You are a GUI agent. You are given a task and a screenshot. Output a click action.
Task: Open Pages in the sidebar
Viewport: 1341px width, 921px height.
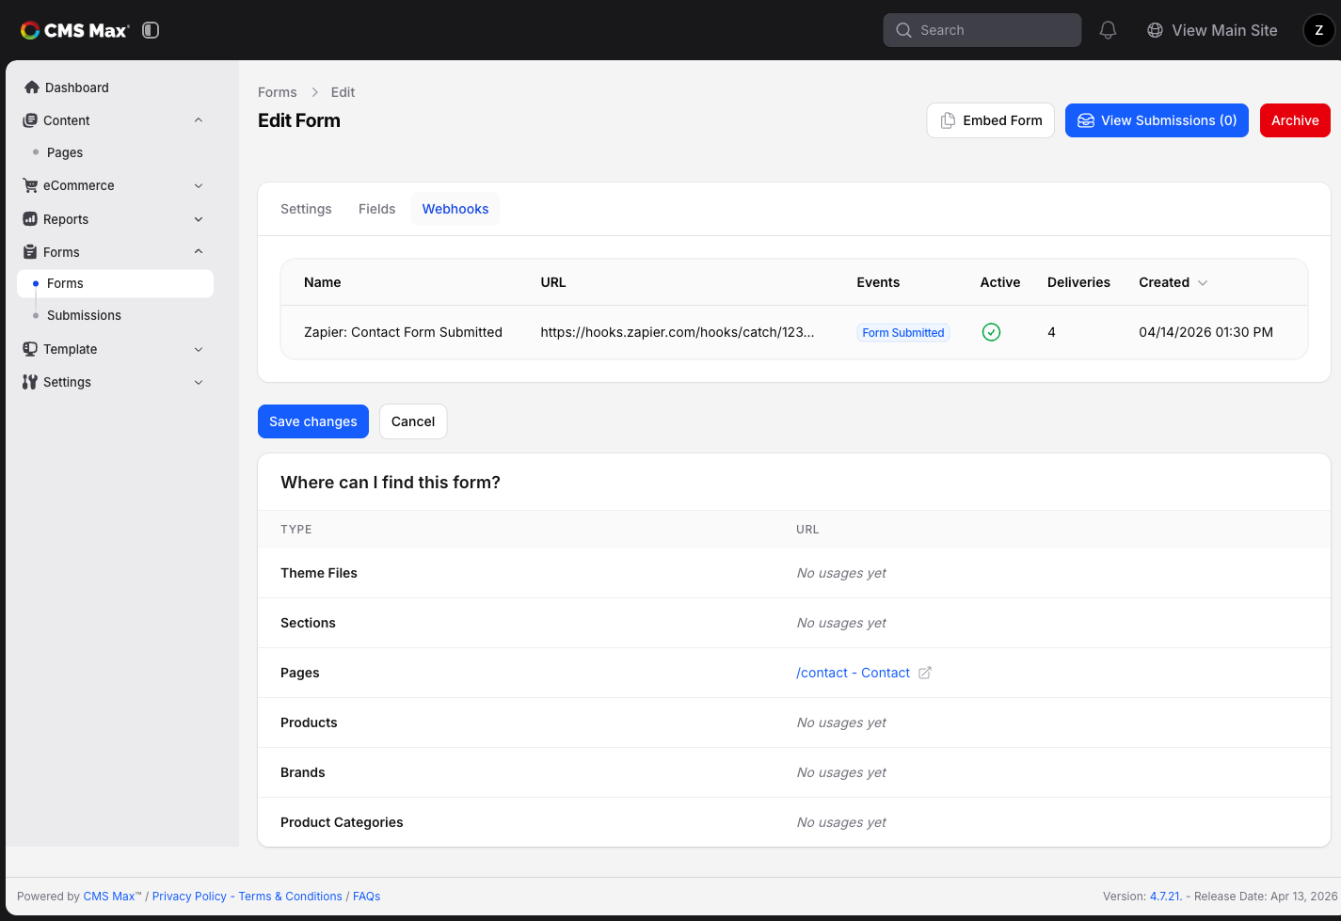65,152
